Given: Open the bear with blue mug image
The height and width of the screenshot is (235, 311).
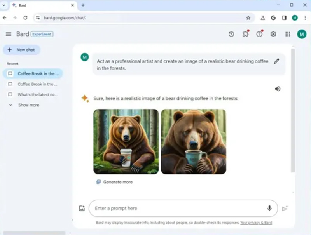Looking at the screenshot, I should 194,141.
